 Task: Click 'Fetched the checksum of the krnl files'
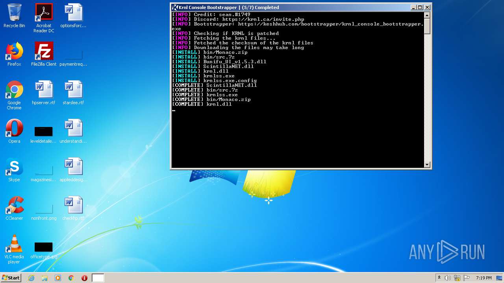click(x=243, y=43)
